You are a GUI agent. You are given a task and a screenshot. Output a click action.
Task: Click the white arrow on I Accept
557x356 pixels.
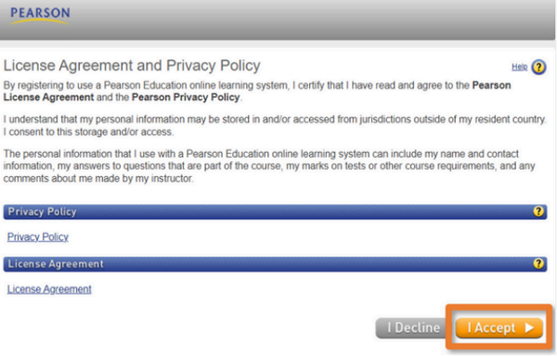click(x=529, y=328)
